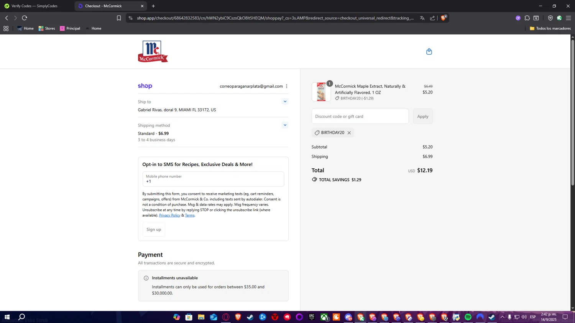Bookmark this page
The height and width of the screenshot is (323, 575).
(x=119, y=18)
